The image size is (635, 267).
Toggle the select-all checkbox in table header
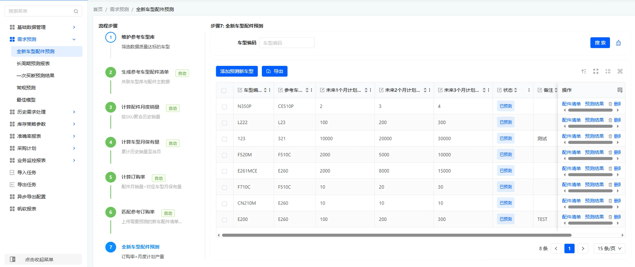224,91
